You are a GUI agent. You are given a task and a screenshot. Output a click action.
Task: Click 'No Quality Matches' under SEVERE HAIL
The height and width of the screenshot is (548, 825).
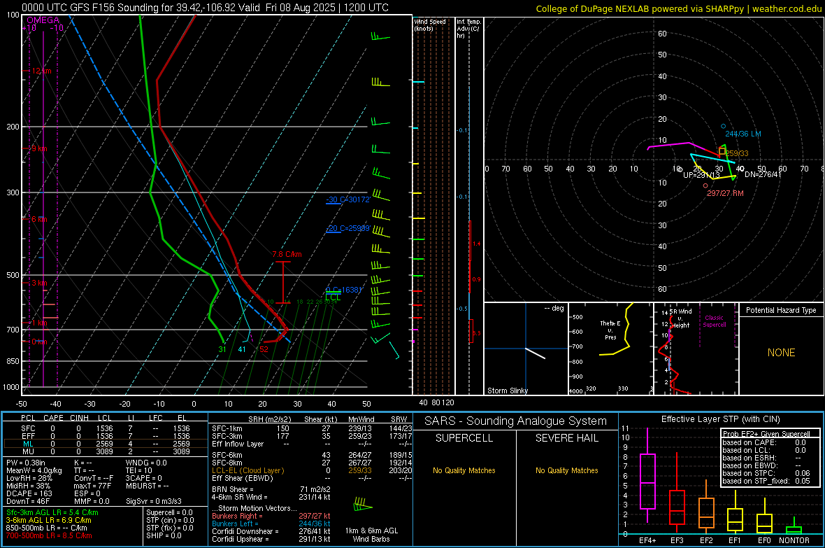(x=566, y=470)
